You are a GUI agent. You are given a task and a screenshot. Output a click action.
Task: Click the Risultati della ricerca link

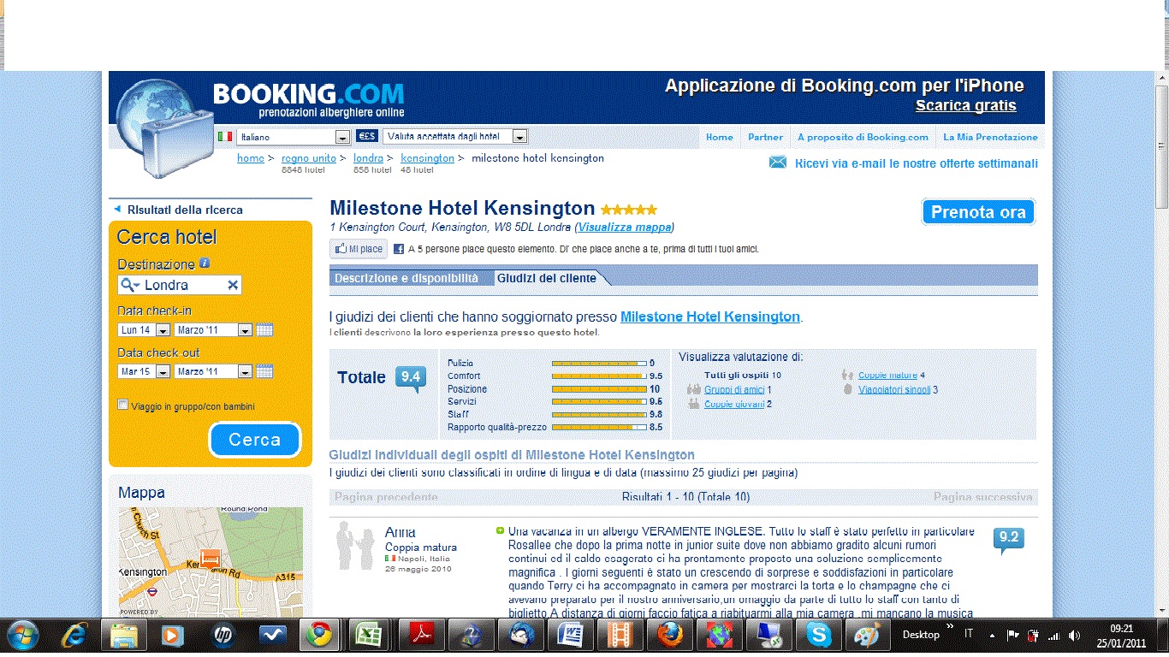185,210
